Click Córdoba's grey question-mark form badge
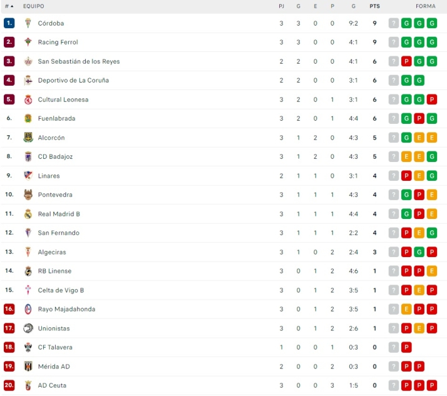This screenshot has height=396, width=447. [394, 23]
